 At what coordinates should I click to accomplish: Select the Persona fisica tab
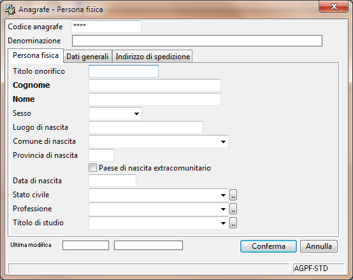36,55
